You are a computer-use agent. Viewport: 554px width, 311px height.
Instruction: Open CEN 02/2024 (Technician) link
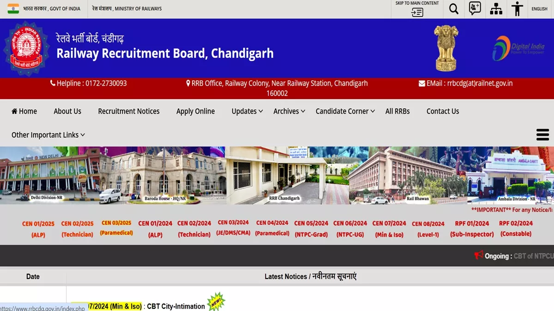194,229
